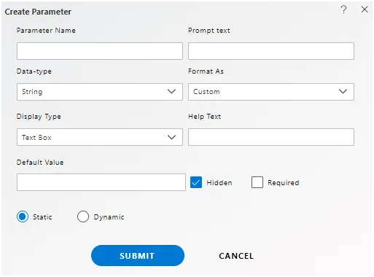Screen dimensions: 374x277
Task: Focus the Parameter Name input field
Action: [x=100, y=51]
